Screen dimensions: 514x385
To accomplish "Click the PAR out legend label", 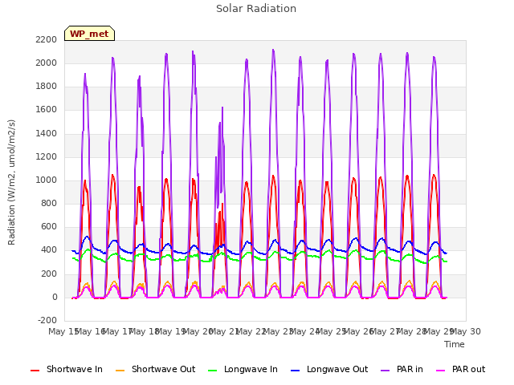I will (x=468, y=369).
